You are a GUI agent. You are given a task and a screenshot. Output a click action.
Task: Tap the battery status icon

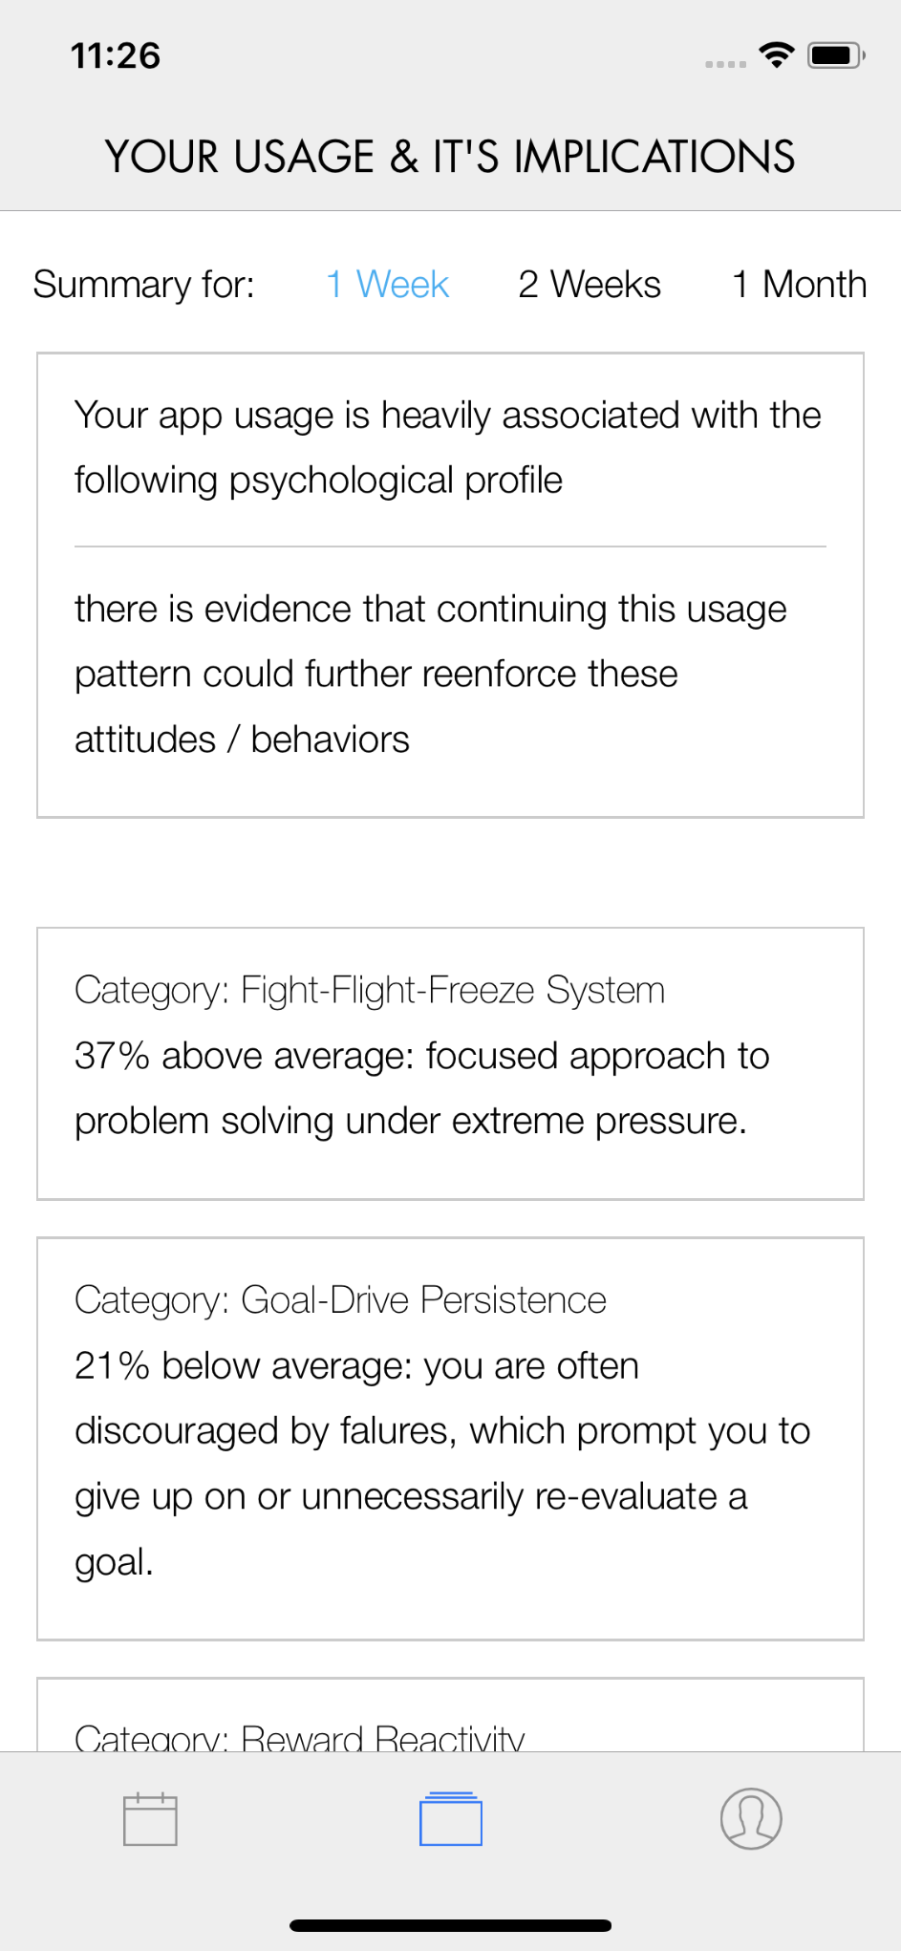[835, 55]
